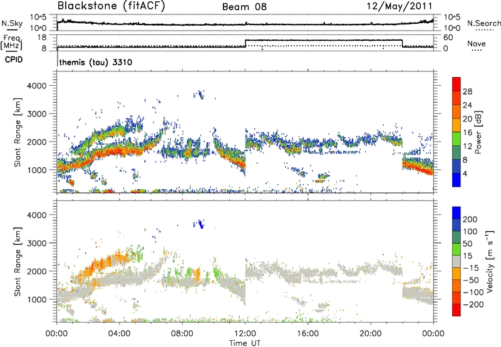Click the 'N.Sky' legend label
Viewport: 501px width, 347px height.
12,24
